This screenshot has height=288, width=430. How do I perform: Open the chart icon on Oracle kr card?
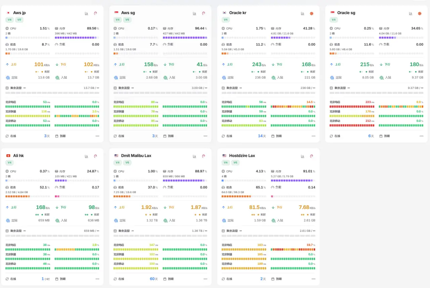tap(303, 13)
